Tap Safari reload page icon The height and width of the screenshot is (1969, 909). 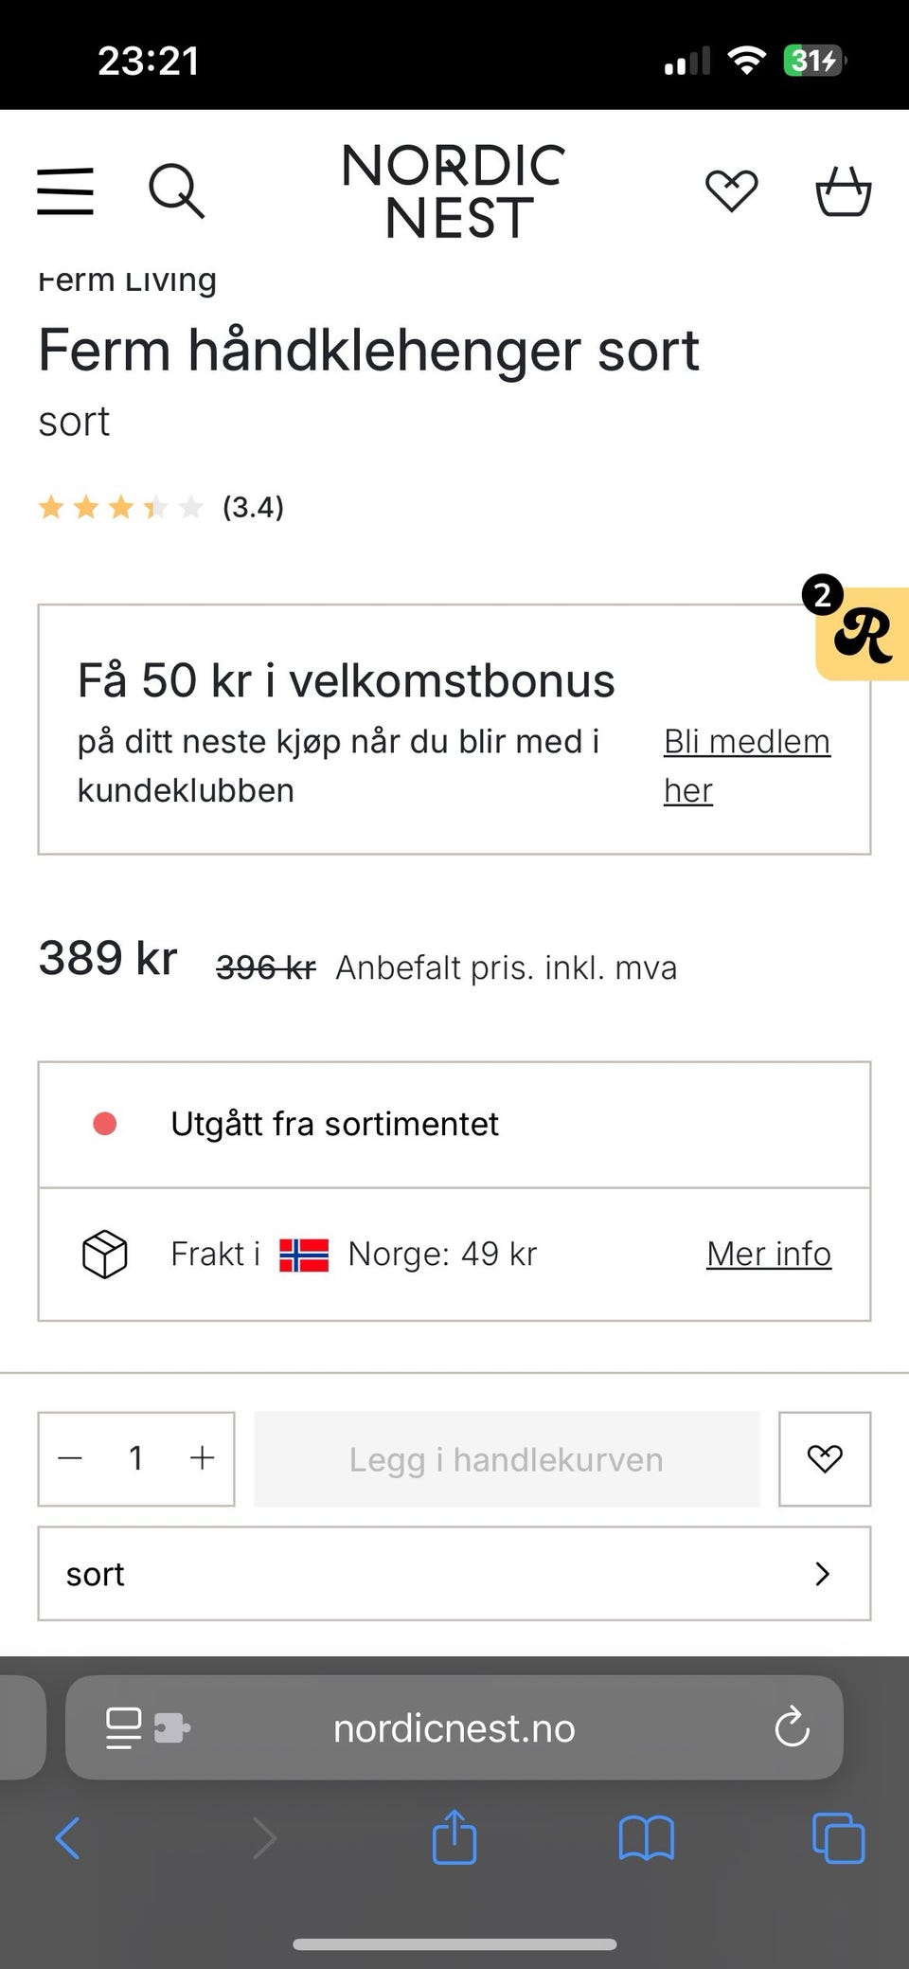click(x=792, y=1727)
